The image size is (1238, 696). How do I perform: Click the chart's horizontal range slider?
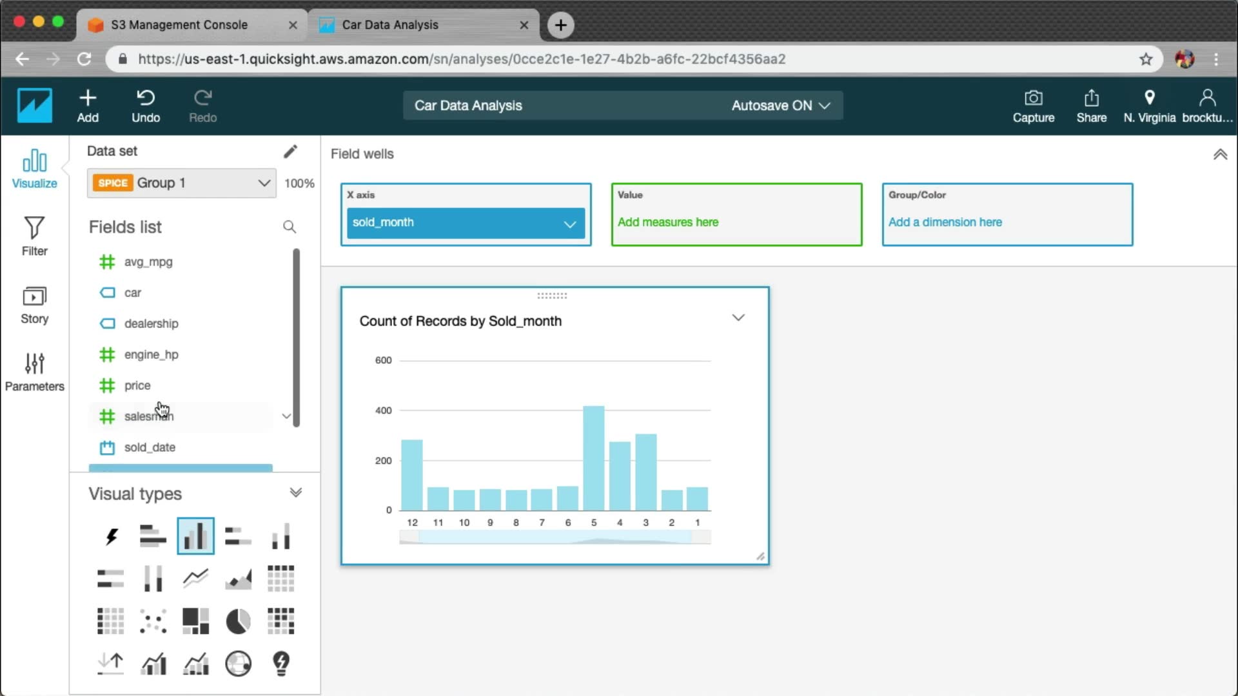(555, 537)
